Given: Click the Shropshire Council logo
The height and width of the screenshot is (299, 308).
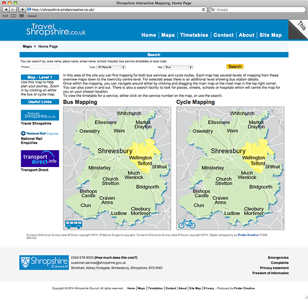Looking at the screenshot, I should [x=44, y=263].
